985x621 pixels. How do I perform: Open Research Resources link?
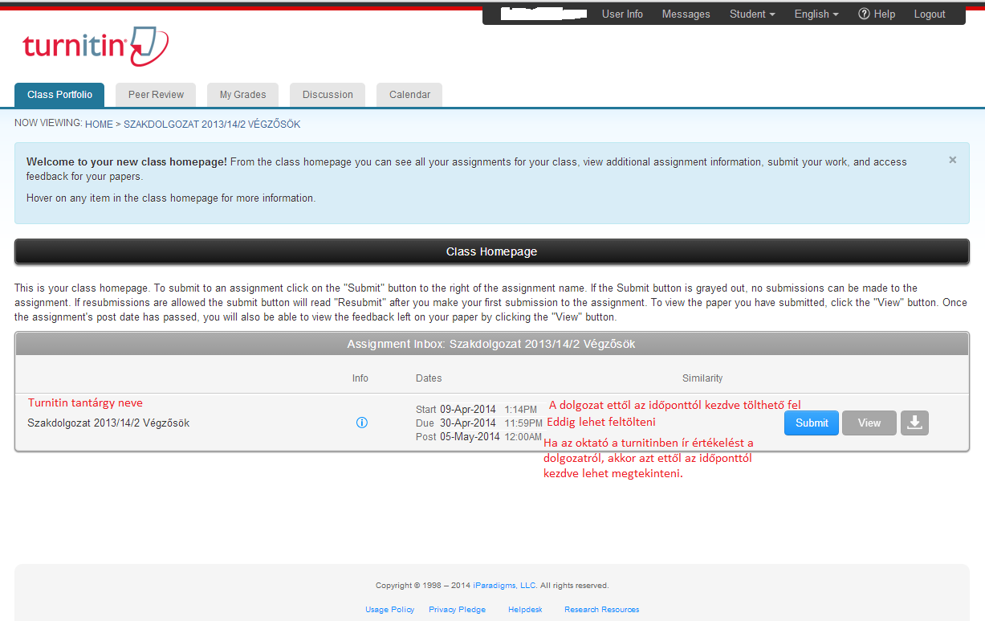tap(602, 610)
